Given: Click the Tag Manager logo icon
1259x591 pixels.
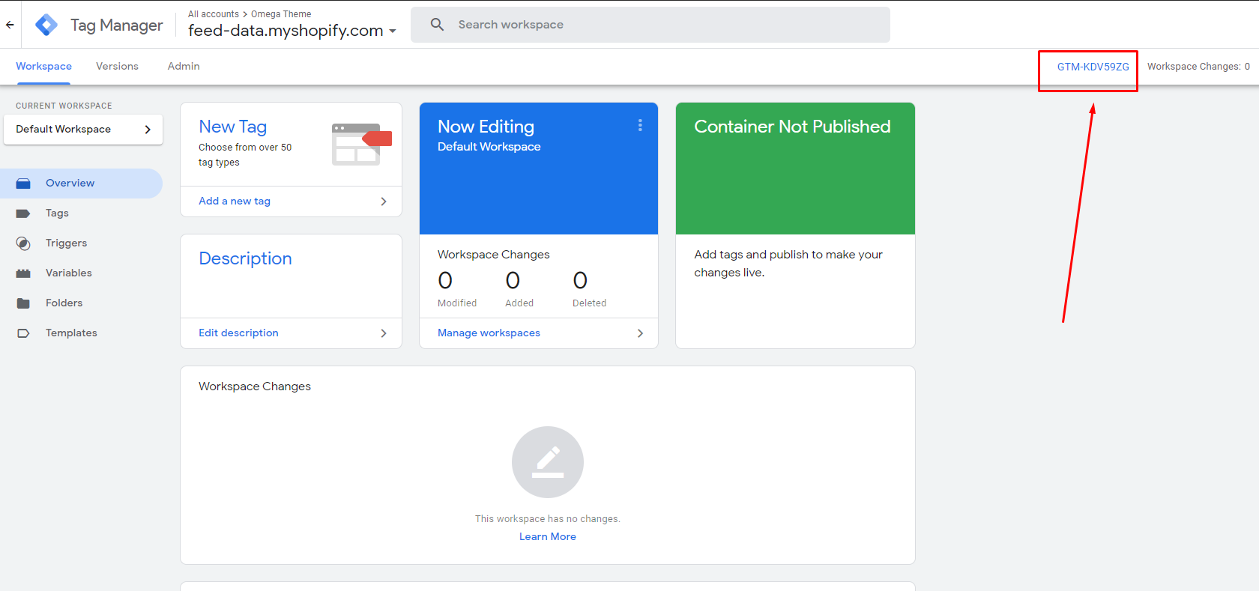Looking at the screenshot, I should (46, 25).
